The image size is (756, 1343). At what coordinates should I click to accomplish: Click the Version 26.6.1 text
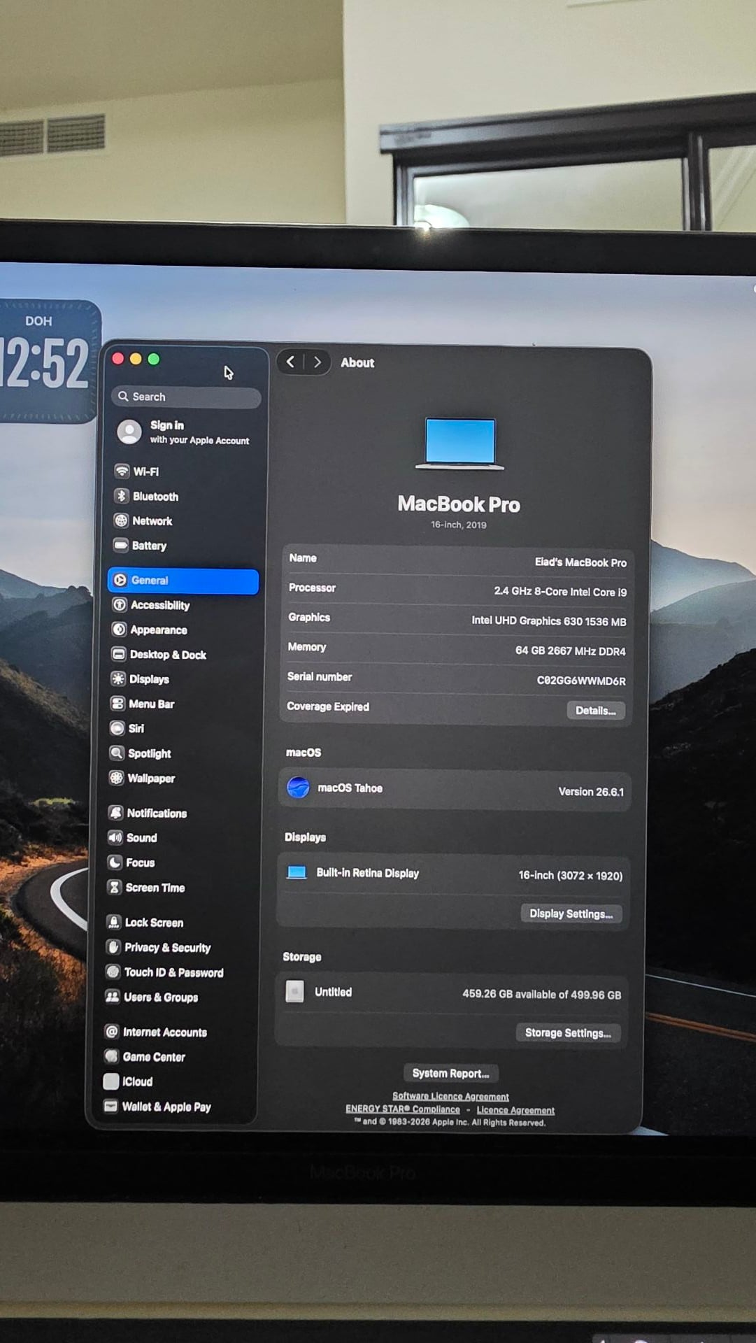(x=591, y=792)
